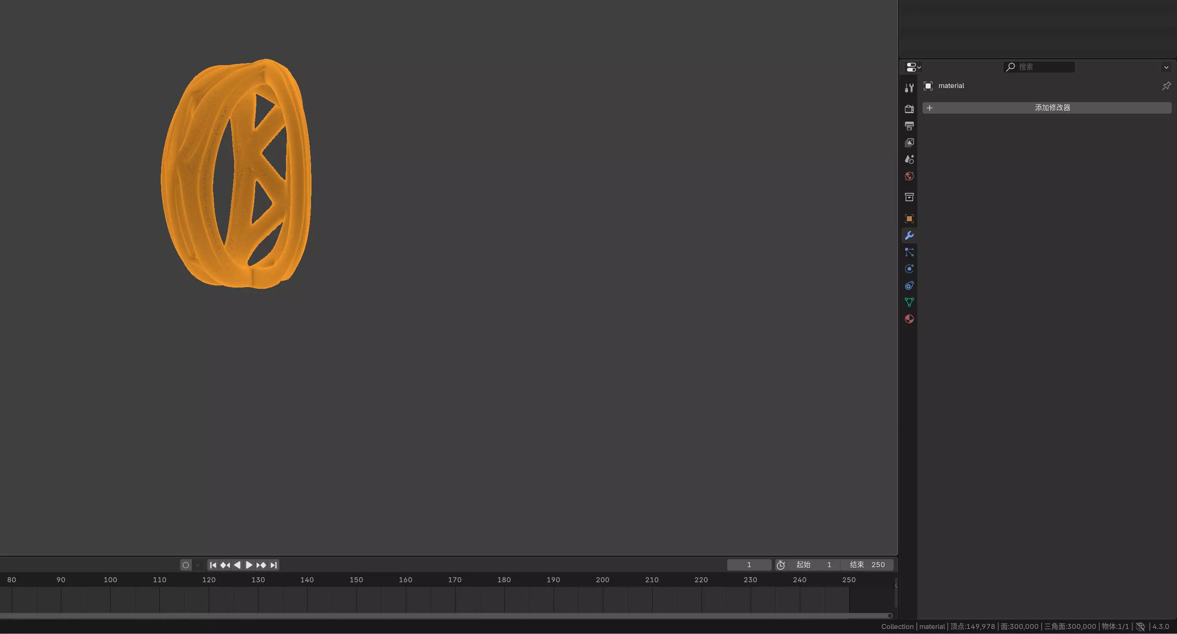Open the Scene properties tab
The height and width of the screenshot is (634, 1177).
pyautogui.click(x=909, y=159)
